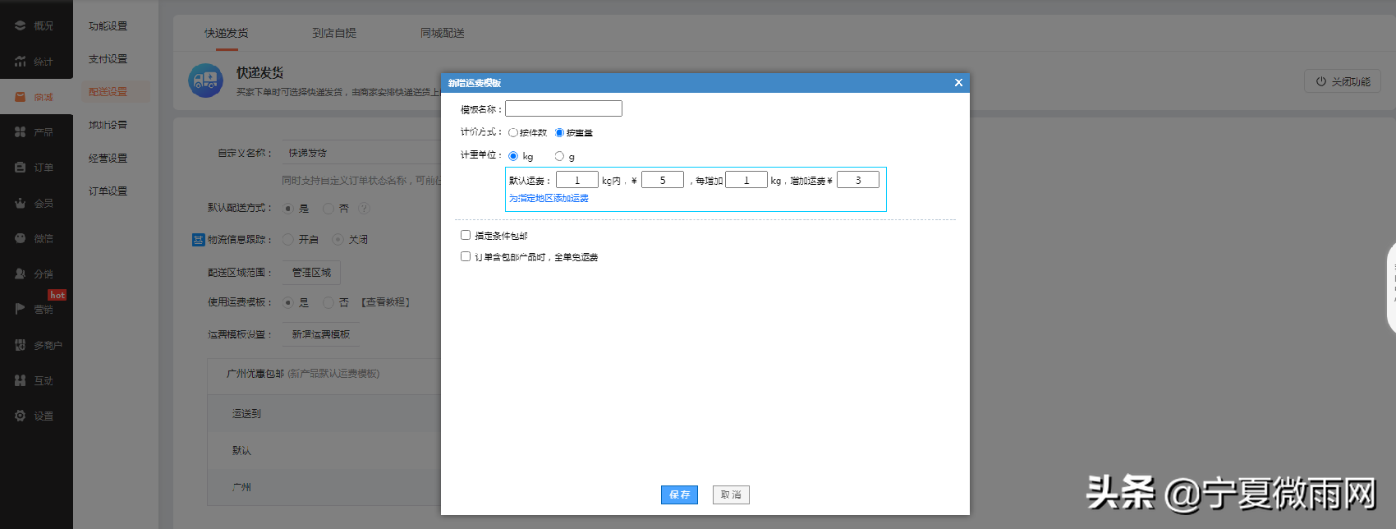Click the 自定义名称 input field
The height and width of the screenshot is (529, 1396).
tap(362, 153)
